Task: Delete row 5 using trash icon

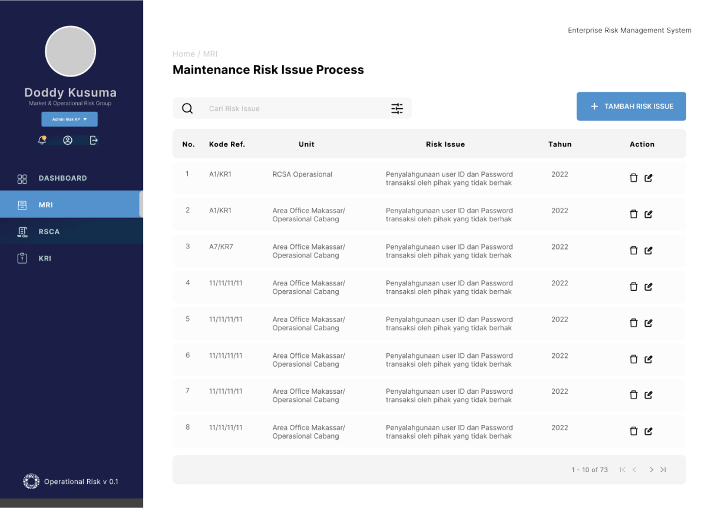Action: [634, 323]
